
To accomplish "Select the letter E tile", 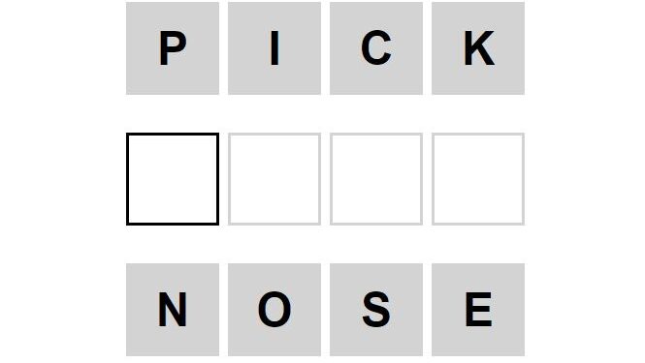I will coord(478,310).
